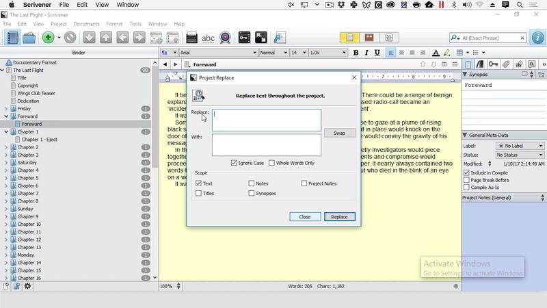The height and width of the screenshot is (308, 547).
Task: Move item right arrow toolbar icon
Action: point(139,38)
